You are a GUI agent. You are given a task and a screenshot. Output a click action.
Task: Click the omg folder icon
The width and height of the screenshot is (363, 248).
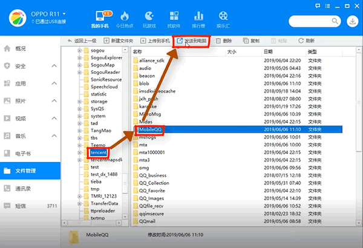[x=136, y=168]
